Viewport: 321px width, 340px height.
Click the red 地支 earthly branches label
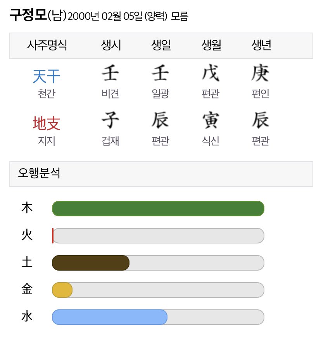click(46, 123)
